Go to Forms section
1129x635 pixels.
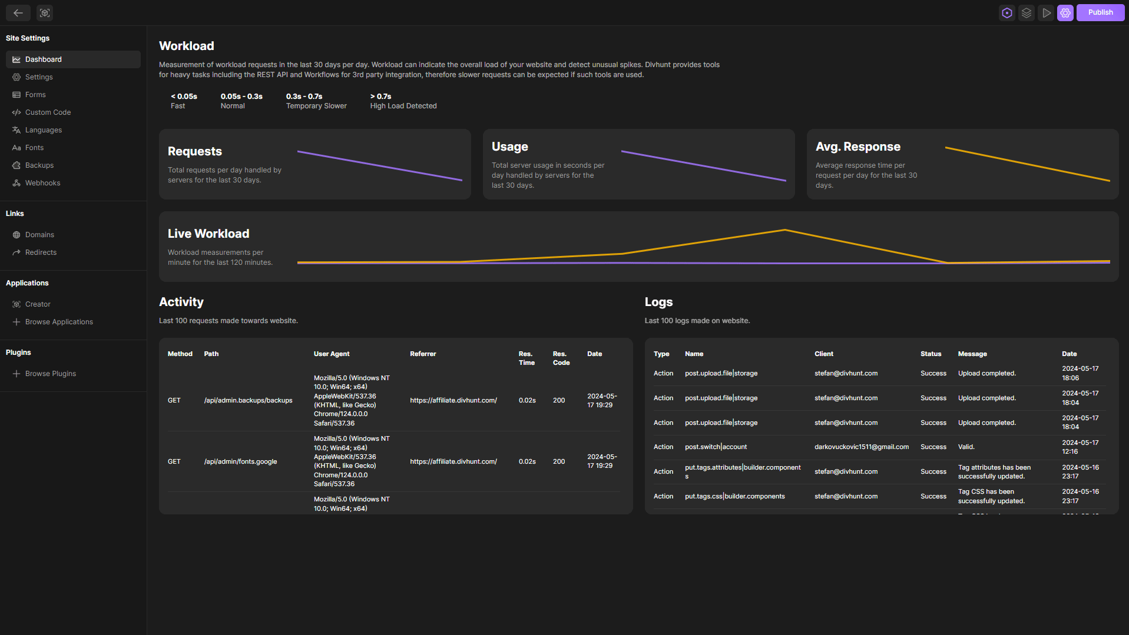pos(35,95)
